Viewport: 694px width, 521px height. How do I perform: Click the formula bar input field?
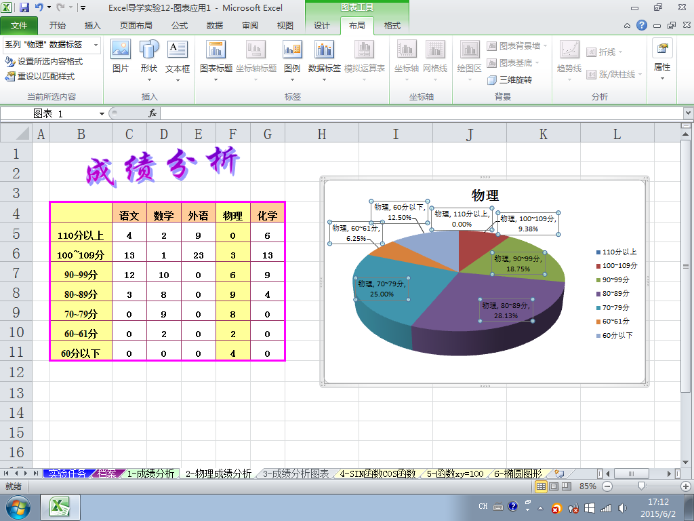coord(422,113)
